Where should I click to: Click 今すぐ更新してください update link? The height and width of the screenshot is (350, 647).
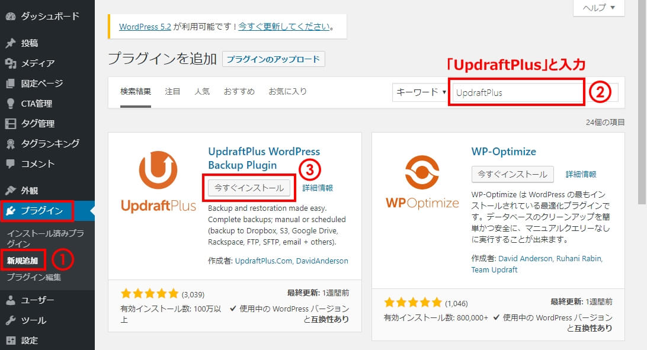click(284, 27)
